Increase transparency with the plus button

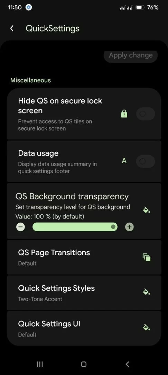tap(129, 227)
